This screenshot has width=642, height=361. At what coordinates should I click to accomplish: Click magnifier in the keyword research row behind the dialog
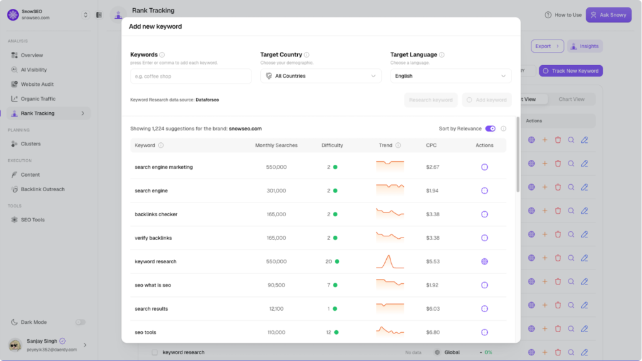571,352
